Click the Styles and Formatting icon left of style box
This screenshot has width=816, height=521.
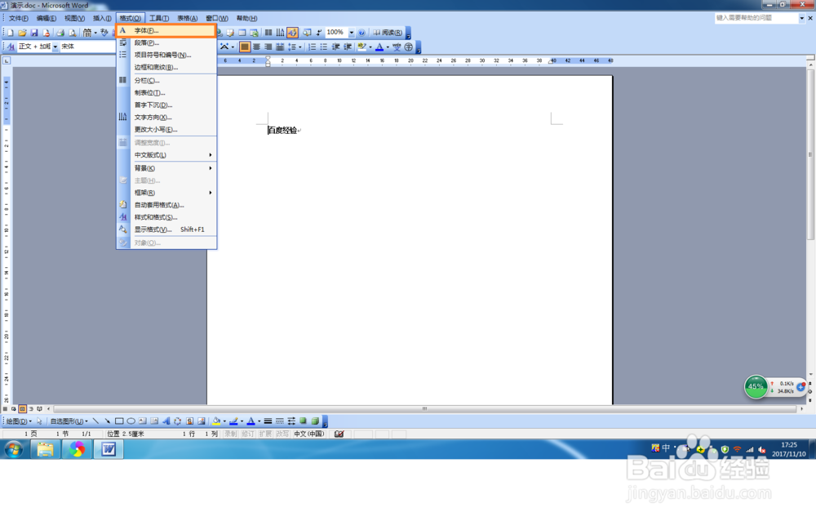pyautogui.click(x=11, y=47)
